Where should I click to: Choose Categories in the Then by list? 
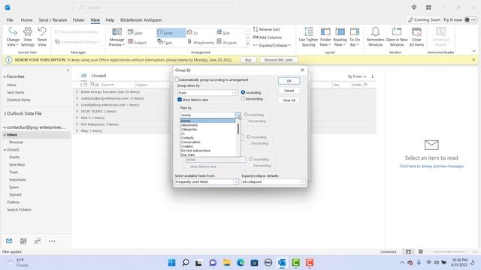pyautogui.click(x=209, y=130)
